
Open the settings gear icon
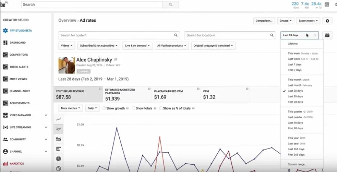point(327,21)
